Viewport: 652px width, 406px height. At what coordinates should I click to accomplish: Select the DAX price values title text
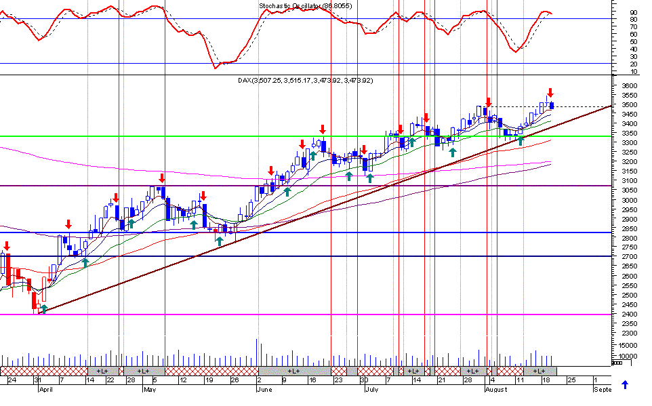pyautogui.click(x=305, y=80)
